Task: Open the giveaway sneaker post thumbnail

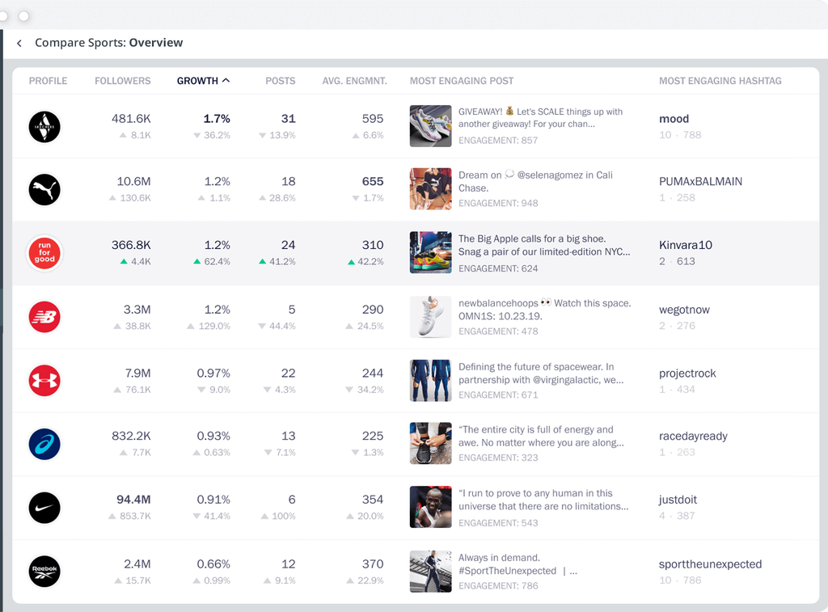Action: pyautogui.click(x=430, y=126)
